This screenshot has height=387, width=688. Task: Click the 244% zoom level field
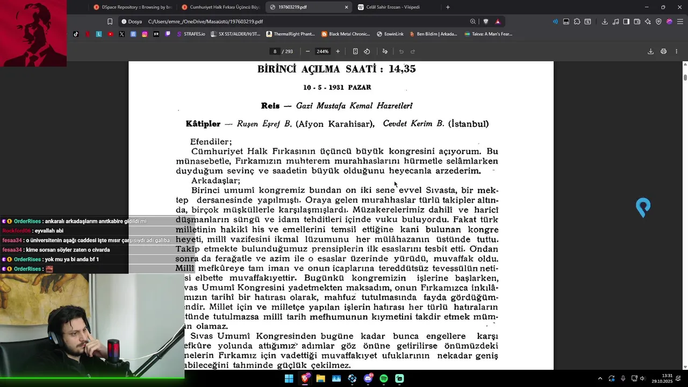coord(322,52)
